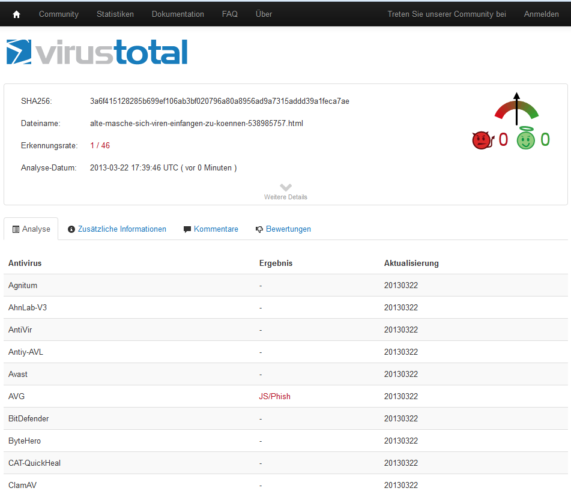
Task: Click the red devil malicious vote icon
Action: tap(483, 140)
